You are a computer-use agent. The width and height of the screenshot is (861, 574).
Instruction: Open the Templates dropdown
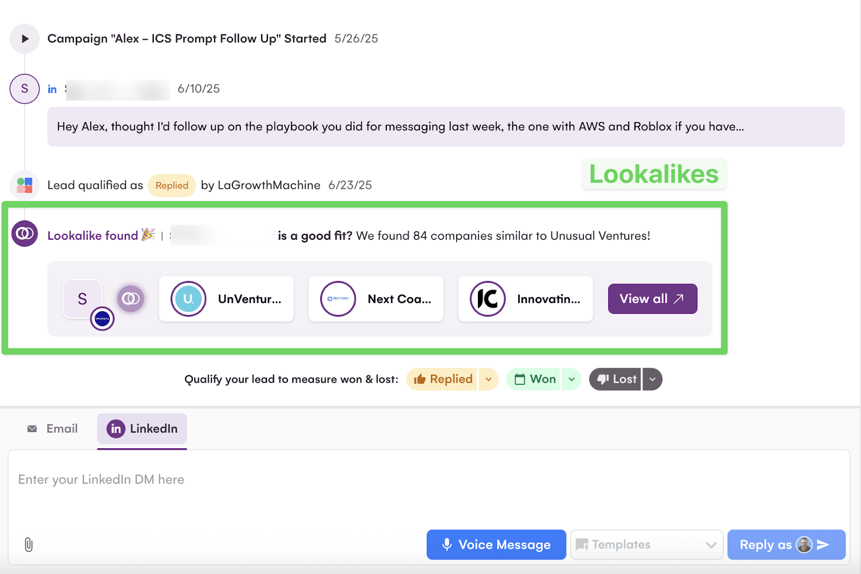646,545
